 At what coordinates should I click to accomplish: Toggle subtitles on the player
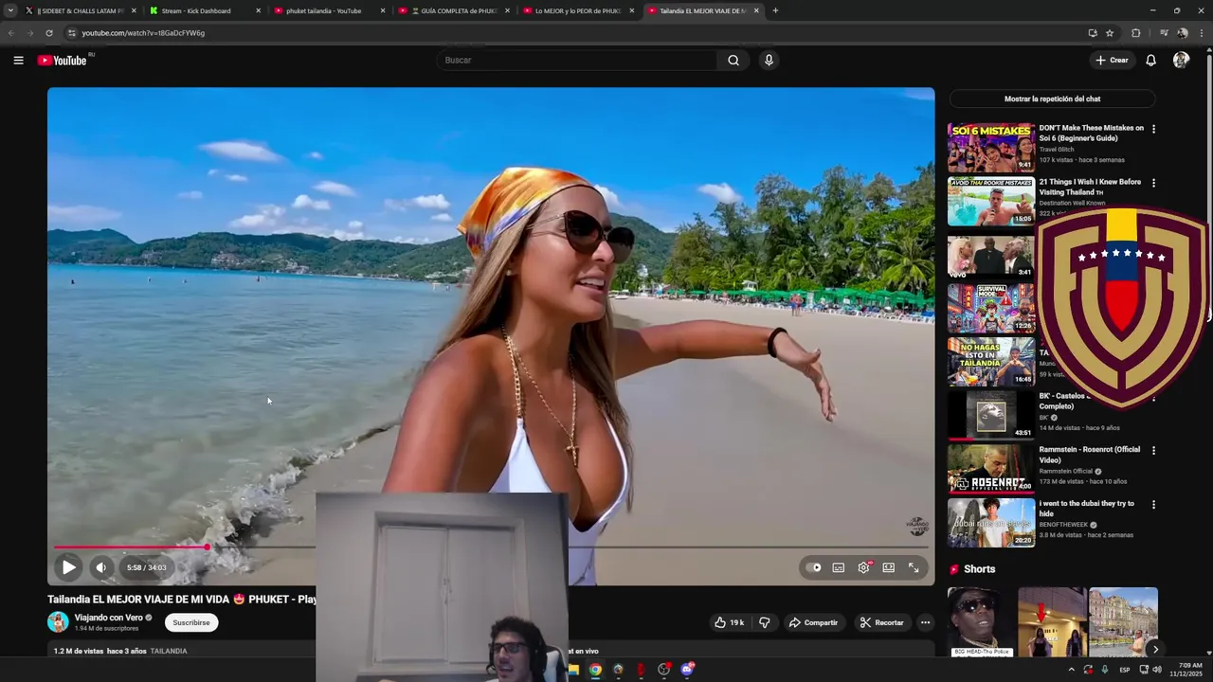click(839, 567)
